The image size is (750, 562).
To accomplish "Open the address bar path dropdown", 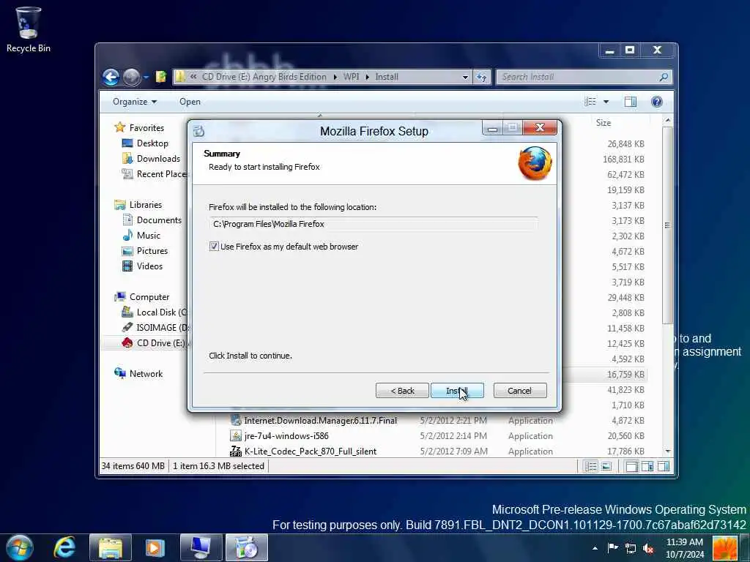I will tap(465, 77).
